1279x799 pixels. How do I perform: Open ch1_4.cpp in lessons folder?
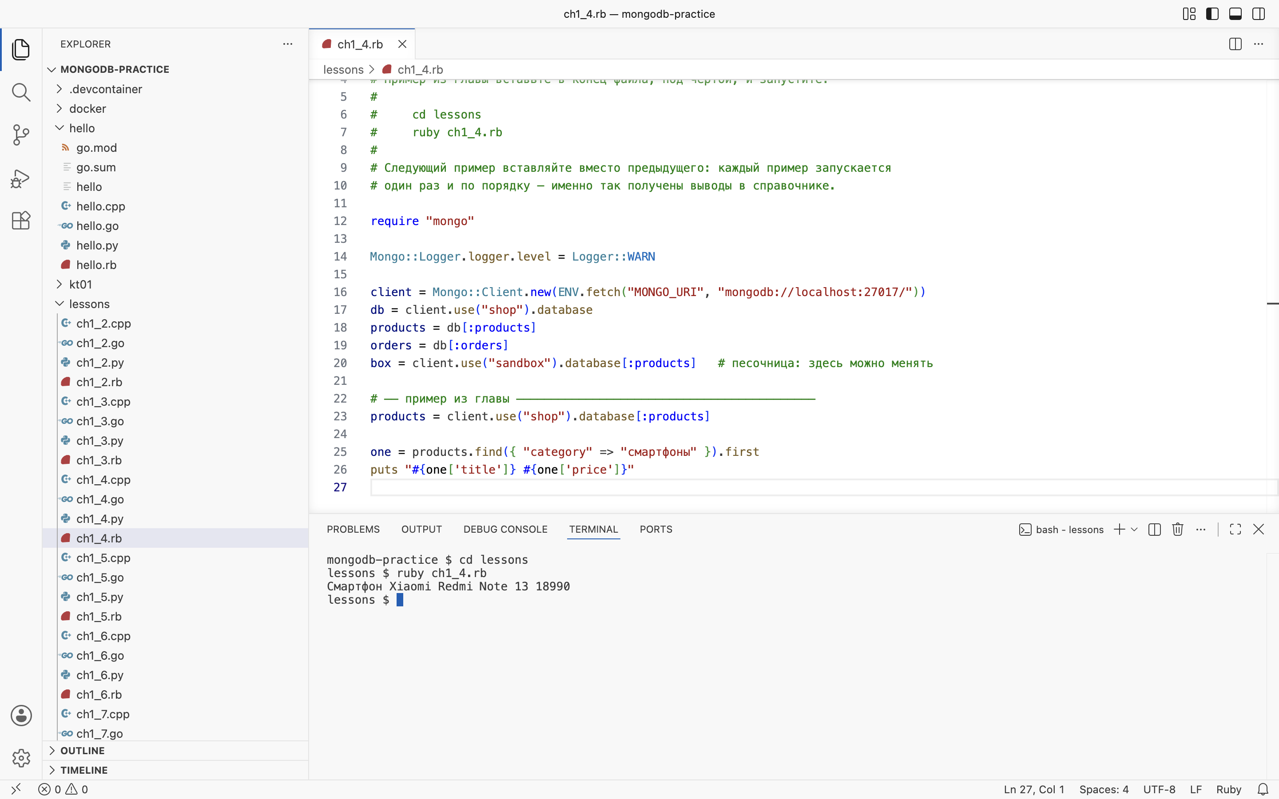175,480
